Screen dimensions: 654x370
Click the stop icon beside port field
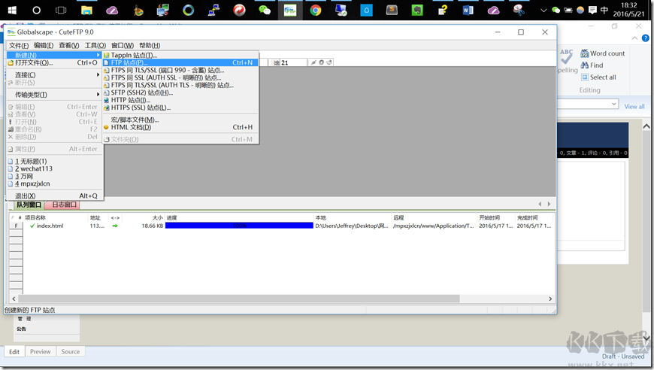point(322,62)
